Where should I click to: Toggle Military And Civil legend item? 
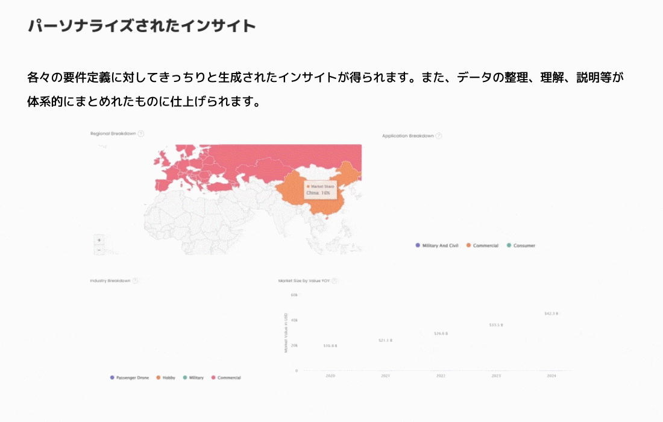pos(437,246)
